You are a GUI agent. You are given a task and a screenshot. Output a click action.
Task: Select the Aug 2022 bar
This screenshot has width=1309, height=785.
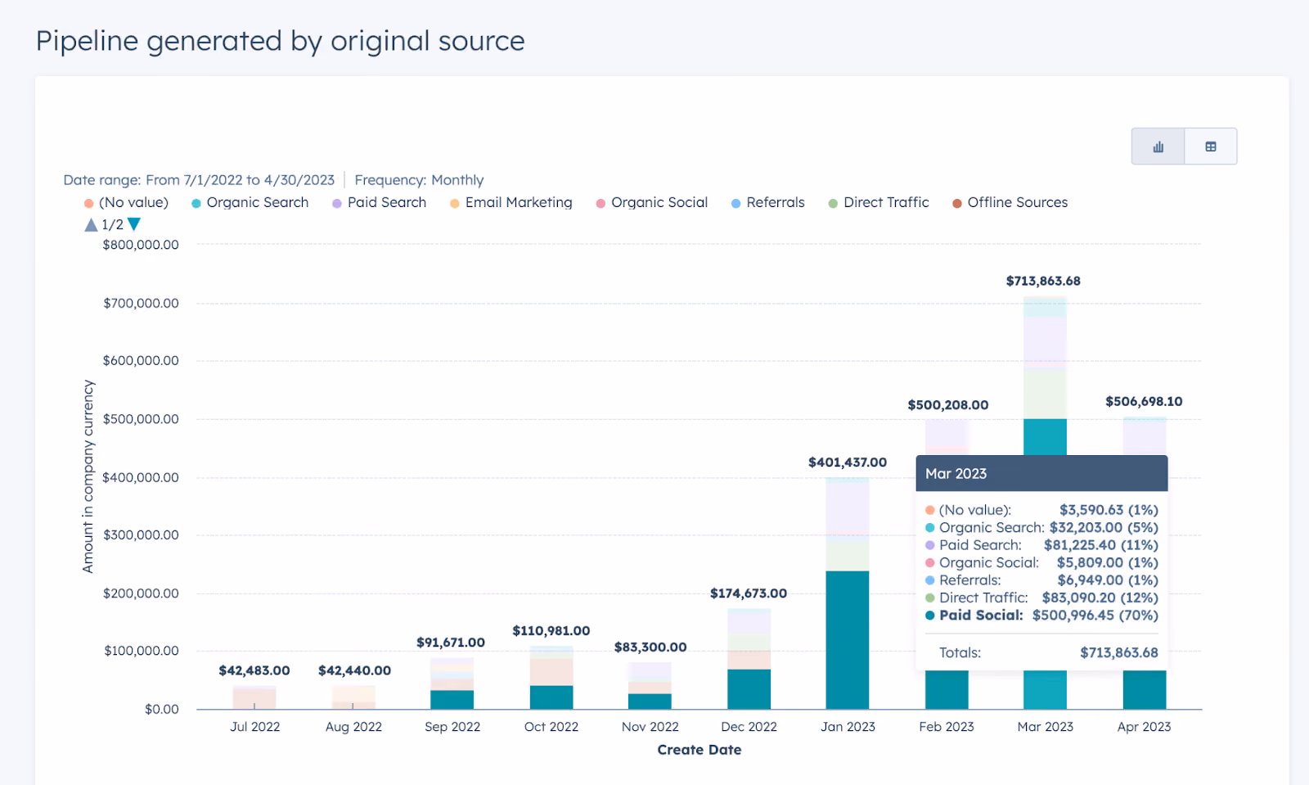353,698
